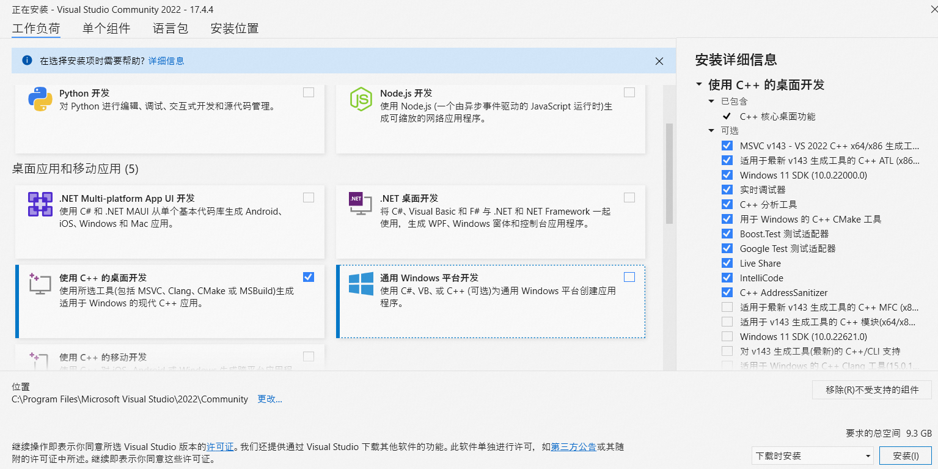The image size is (938, 469).
Task: Click the C++ desktop development monitor icon
Action: click(x=40, y=284)
